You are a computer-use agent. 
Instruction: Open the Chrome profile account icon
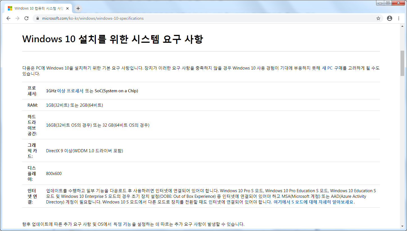[390, 18]
